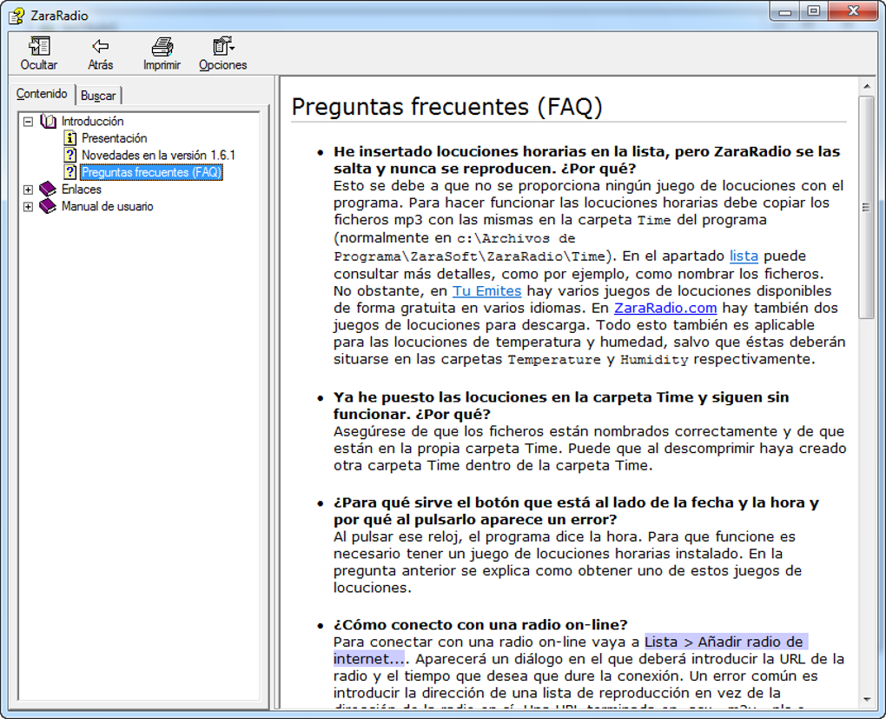This screenshot has width=886, height=719.
Task: Open the Tu Emites link
Action: pos(486,290)
